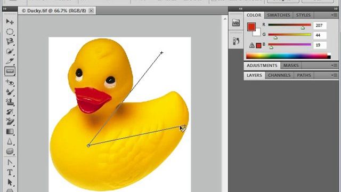Switch to the Layers tab

(254, 75)
